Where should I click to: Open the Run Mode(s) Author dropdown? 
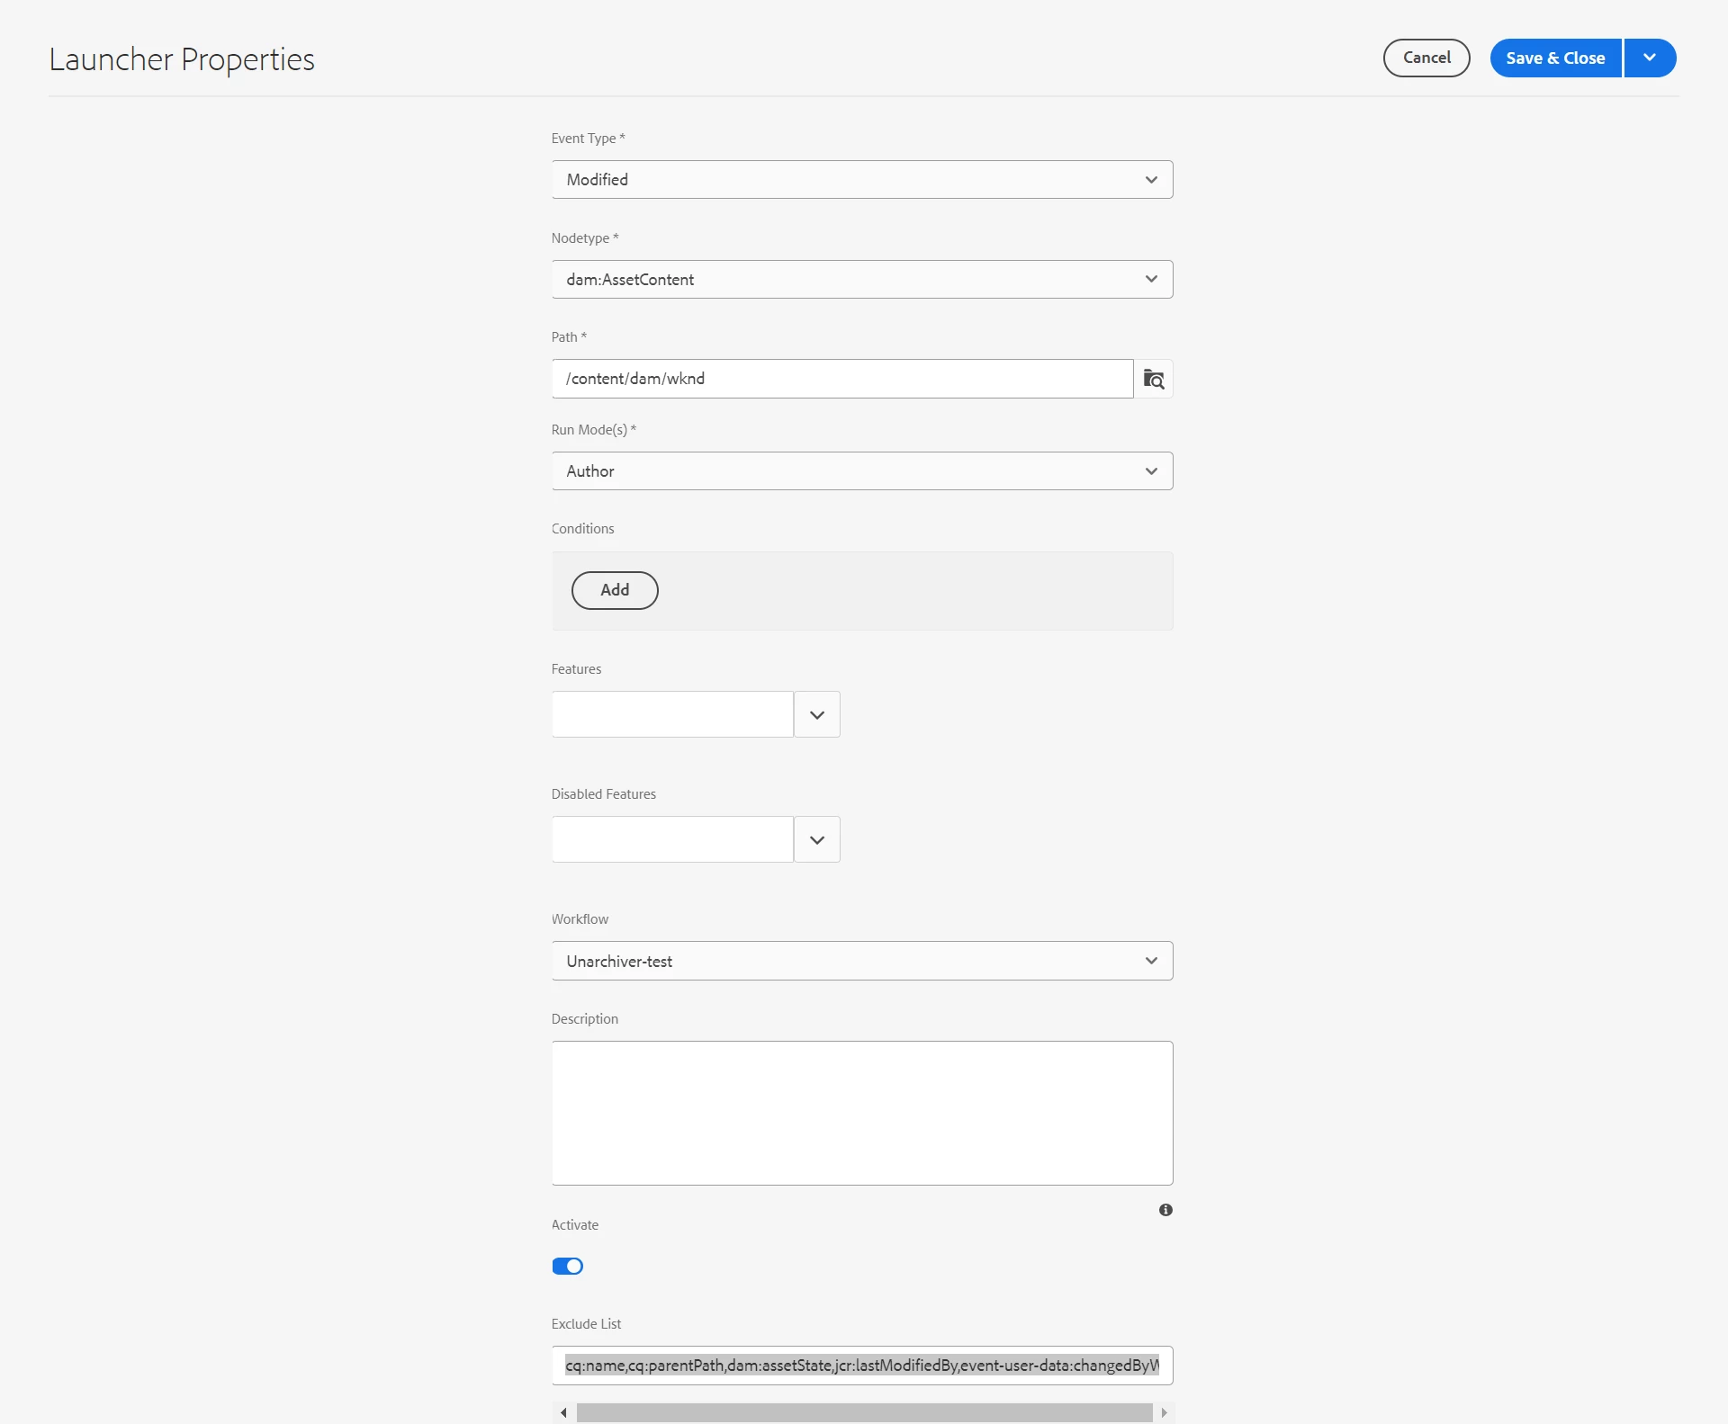coord(861,471)
